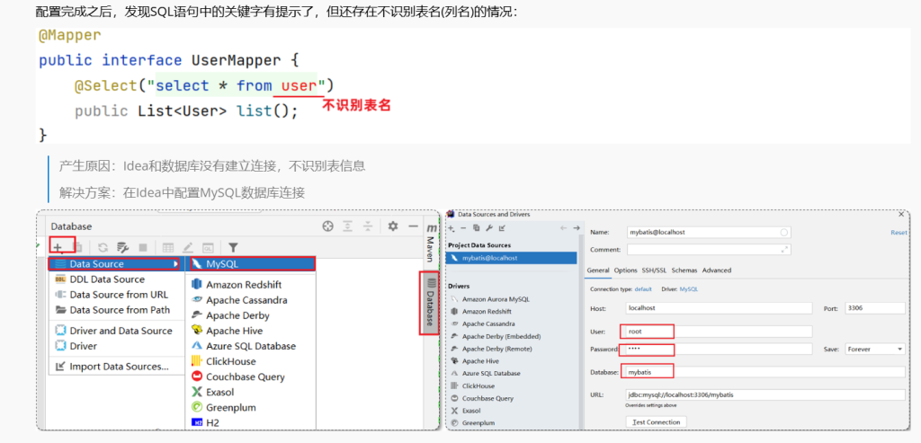Select Amazon Aurora MySQL in the Drivers list
Screen dimensions: 921x443
(x=496, y=298)
